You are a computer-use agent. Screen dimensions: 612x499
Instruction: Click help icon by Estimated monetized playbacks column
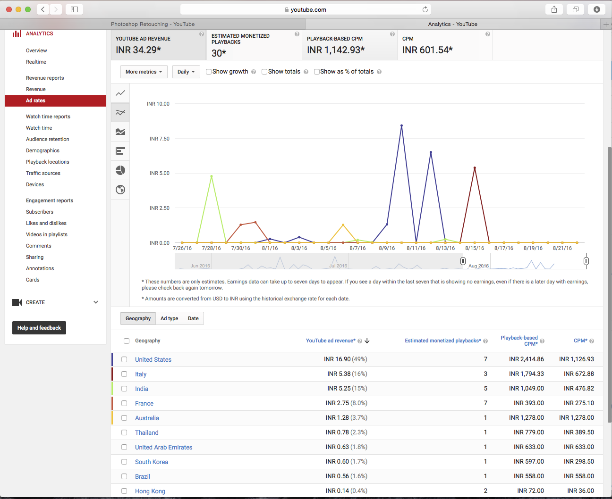tap(485, 341)
